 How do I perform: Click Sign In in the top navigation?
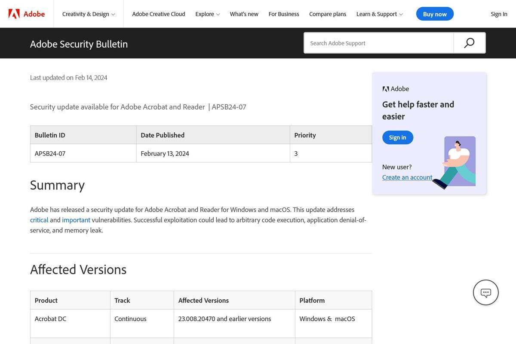coord(499,14)
